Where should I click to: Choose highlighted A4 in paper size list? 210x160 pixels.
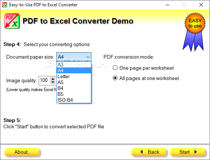point(74,70)
